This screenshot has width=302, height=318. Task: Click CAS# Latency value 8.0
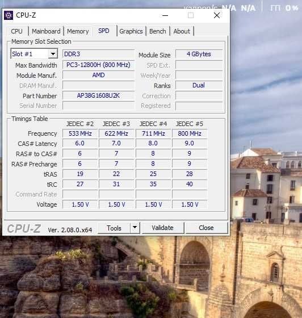153,143
